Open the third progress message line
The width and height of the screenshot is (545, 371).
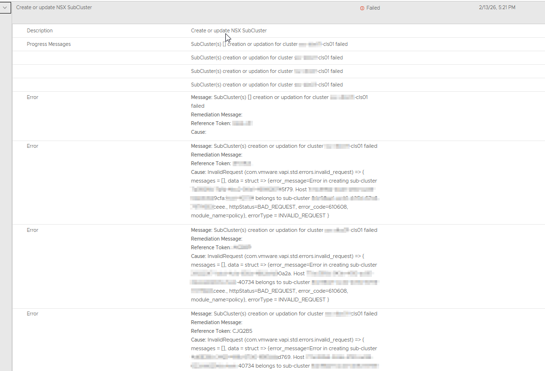point(266,71)
